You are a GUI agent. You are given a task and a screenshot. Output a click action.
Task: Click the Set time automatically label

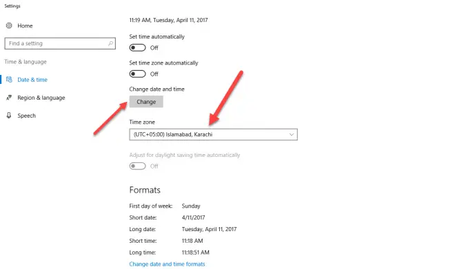pyautogui.click(x=157, y=36)
